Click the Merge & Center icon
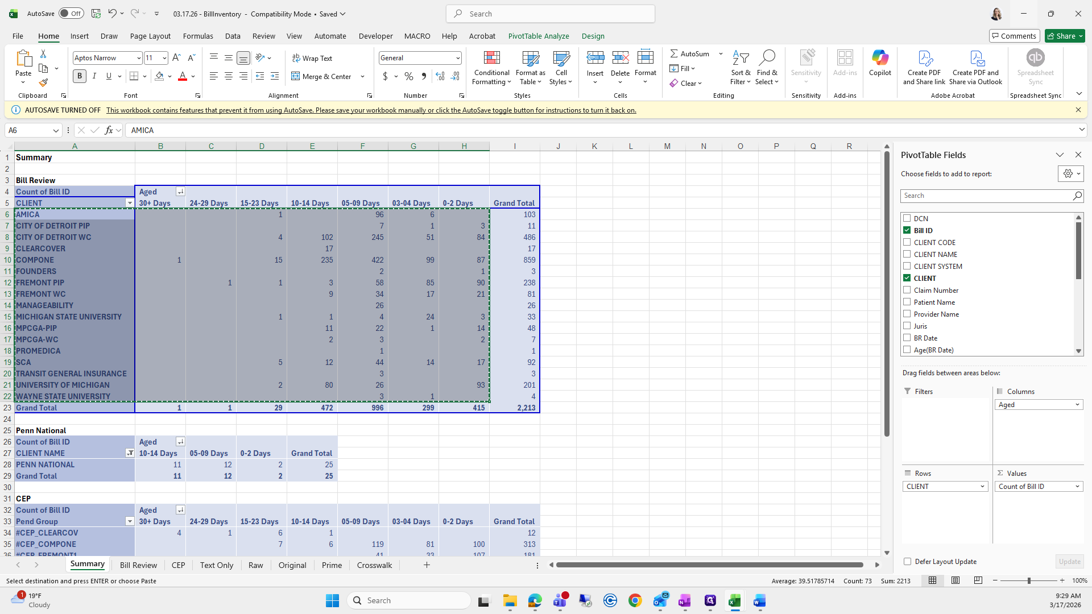This screenshot has width=1092, height=614. tap(296, 76)
